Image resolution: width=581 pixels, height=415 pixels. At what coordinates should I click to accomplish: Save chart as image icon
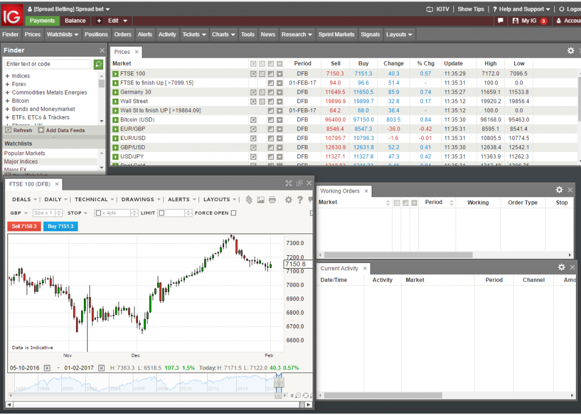point(261,200)
